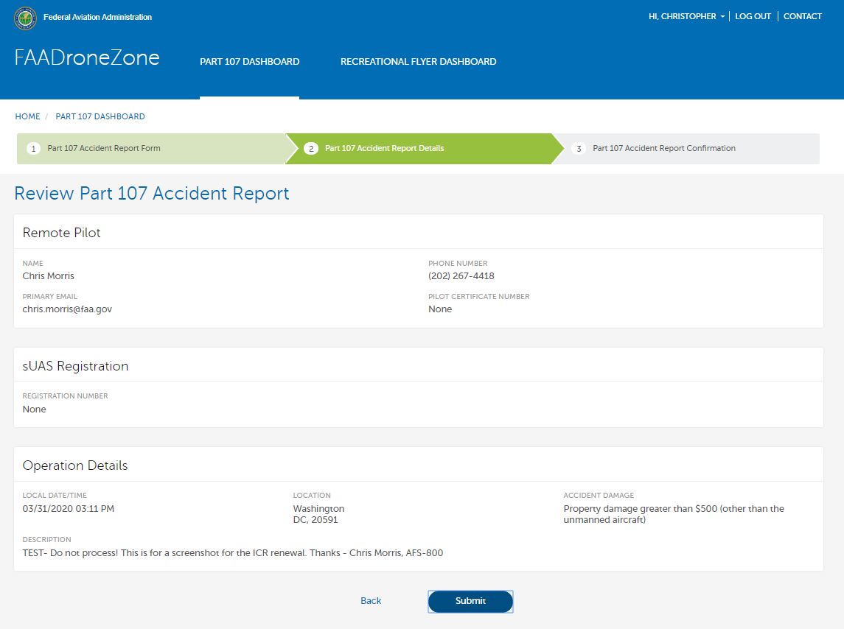Open the CONTACT link in header
The height and width of the screenshot is (629, 844).
[802, 16]
